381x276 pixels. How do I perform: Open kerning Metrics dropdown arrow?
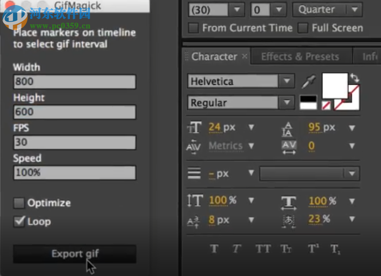point(251,146)
